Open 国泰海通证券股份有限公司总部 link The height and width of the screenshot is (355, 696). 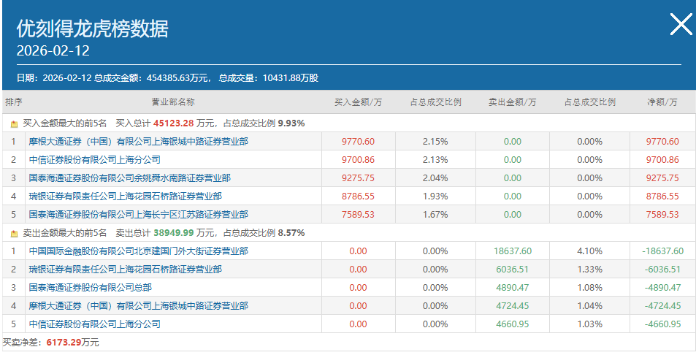click(90, 288)
